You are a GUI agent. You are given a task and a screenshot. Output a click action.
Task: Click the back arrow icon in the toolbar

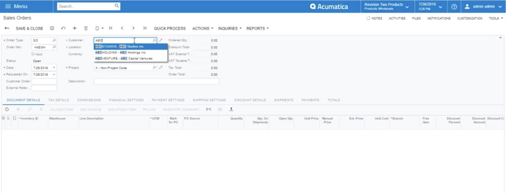point(7,28)
